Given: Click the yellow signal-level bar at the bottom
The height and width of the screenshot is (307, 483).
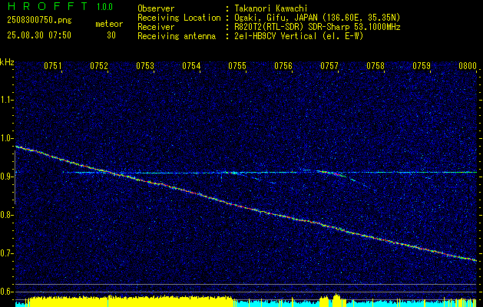Looking at the screenshot, I should coord(129,302).
